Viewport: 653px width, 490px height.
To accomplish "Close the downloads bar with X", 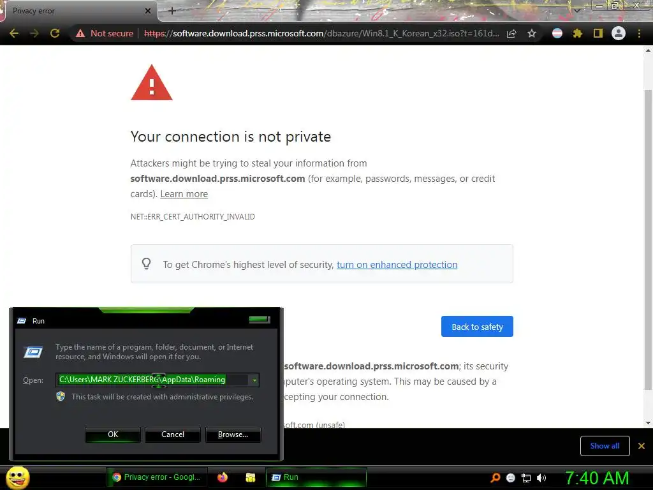I will pos(642,446).
